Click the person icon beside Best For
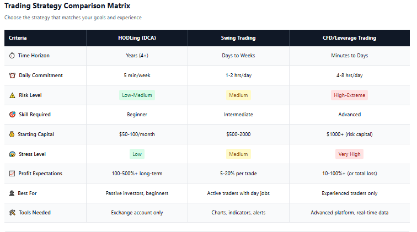This screenshot has width=417, height=232. click(x=12, y=193)
